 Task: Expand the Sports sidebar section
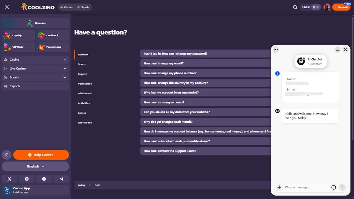pyautogui.click(x=35, y=77)
